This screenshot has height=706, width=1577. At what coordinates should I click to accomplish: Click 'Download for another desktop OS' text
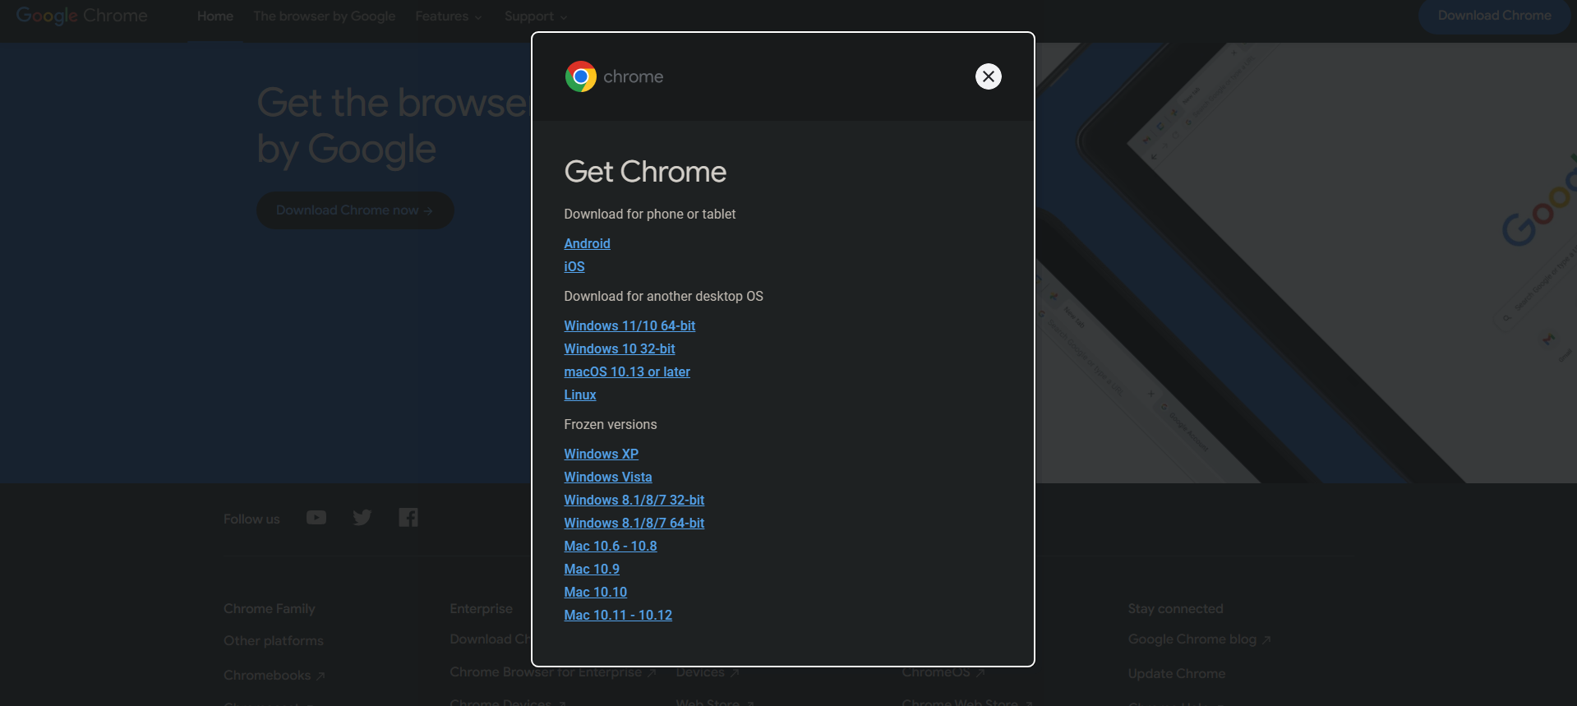[664, 296]
